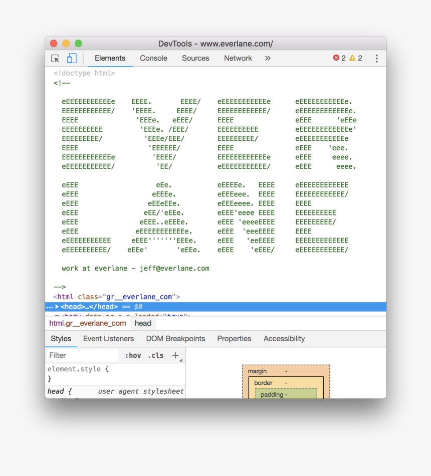This screenshot has width=431, height=476.
Task: Click the chevron to reveal more panel tabs
Action: pos(268,58)
